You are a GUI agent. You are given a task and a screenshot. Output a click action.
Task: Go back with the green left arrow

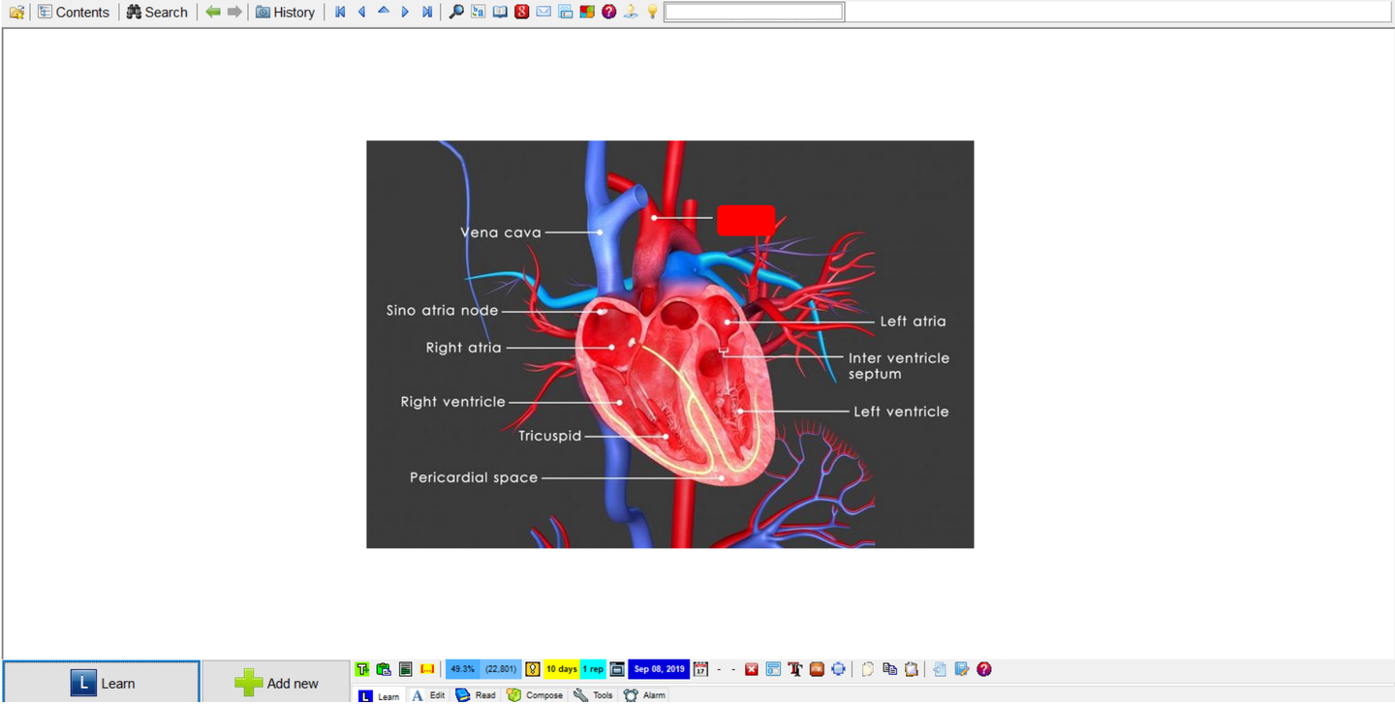click(213, 13)
